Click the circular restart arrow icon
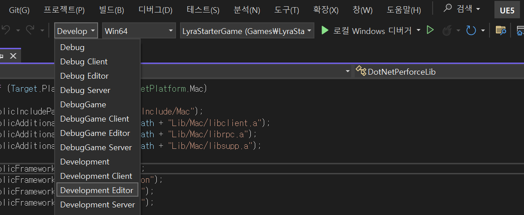The width and height of the screenshot is (524, 215). tap(471, 31)
